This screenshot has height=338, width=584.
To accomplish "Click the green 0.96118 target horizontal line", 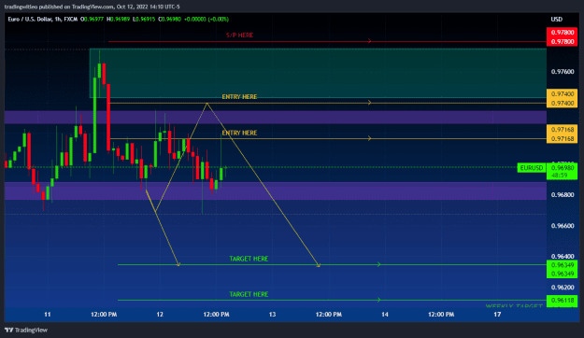I will 332,300.
